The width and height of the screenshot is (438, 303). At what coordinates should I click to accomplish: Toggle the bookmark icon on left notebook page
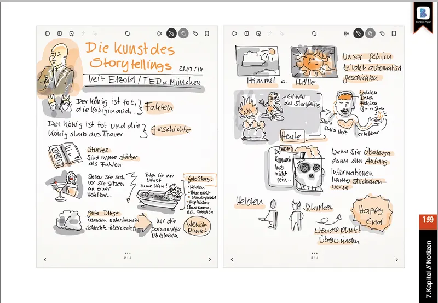point(207,33)
